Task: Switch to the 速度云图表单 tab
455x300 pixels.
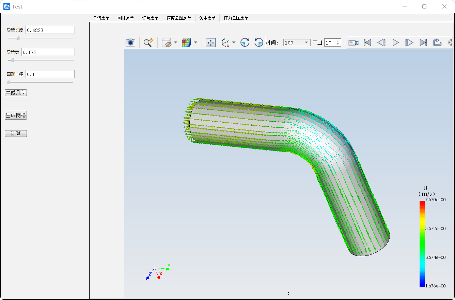Action: tap(179, 18)
